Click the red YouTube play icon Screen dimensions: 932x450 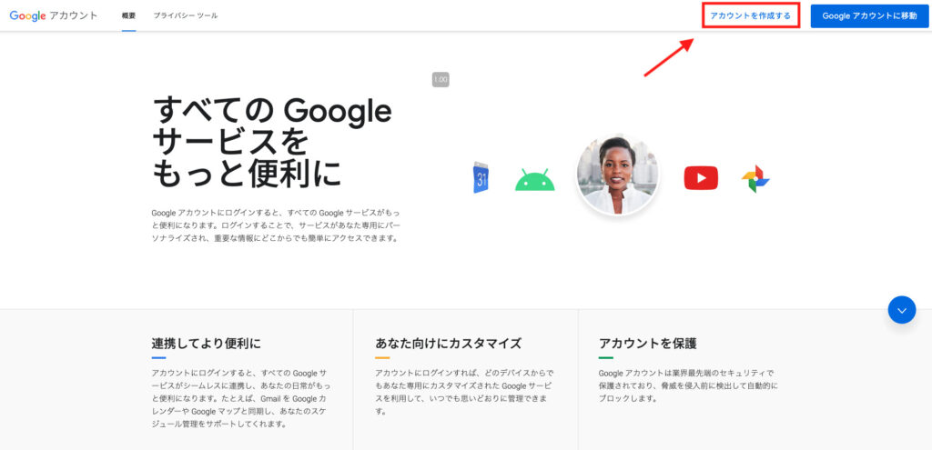pos(701,178)
